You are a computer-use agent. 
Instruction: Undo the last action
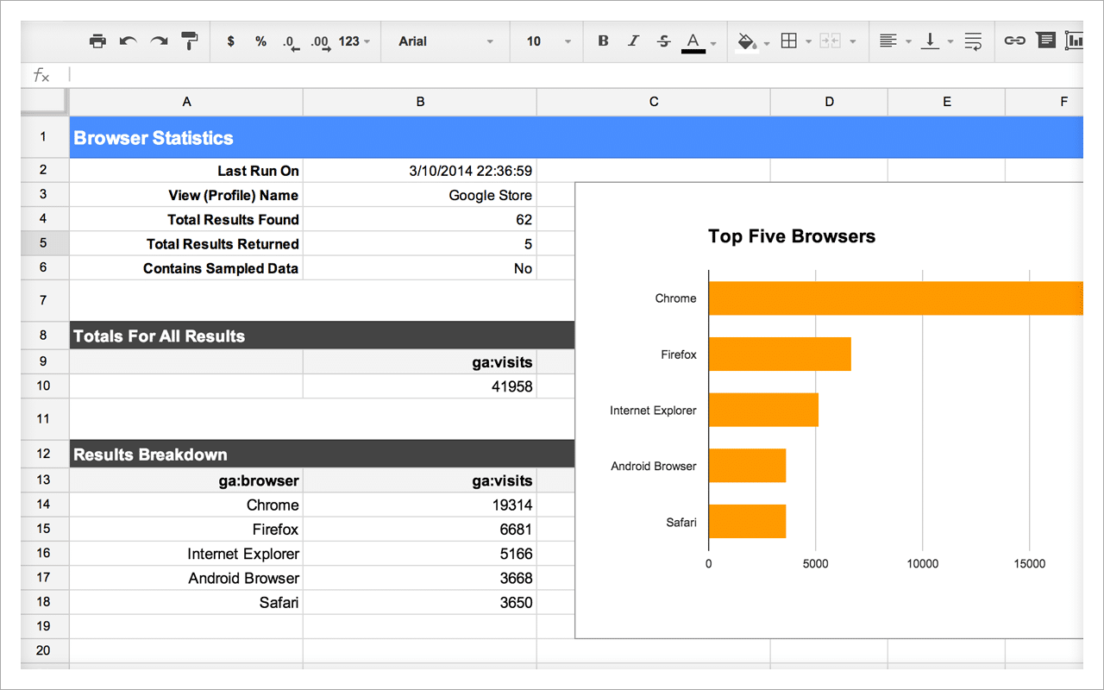[129, 41]
